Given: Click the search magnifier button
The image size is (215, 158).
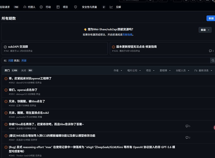Looking at the screenshot, I should (x=213, y=61).
